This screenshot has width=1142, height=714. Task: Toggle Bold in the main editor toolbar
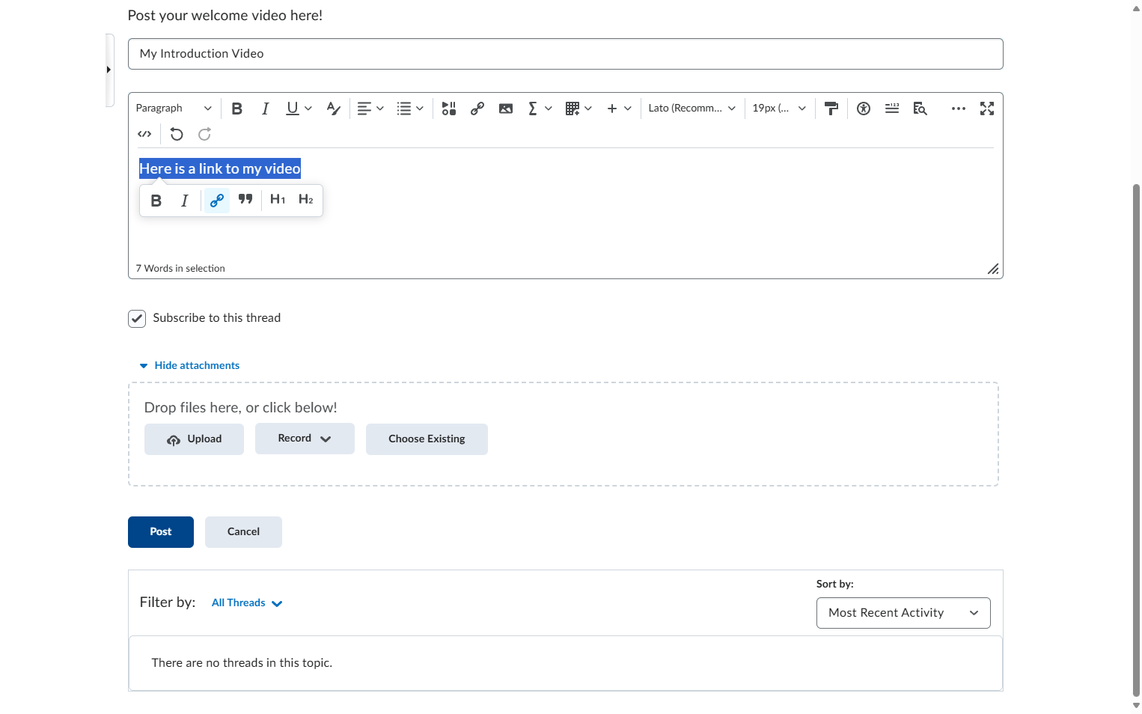click(x=237, y=109)
